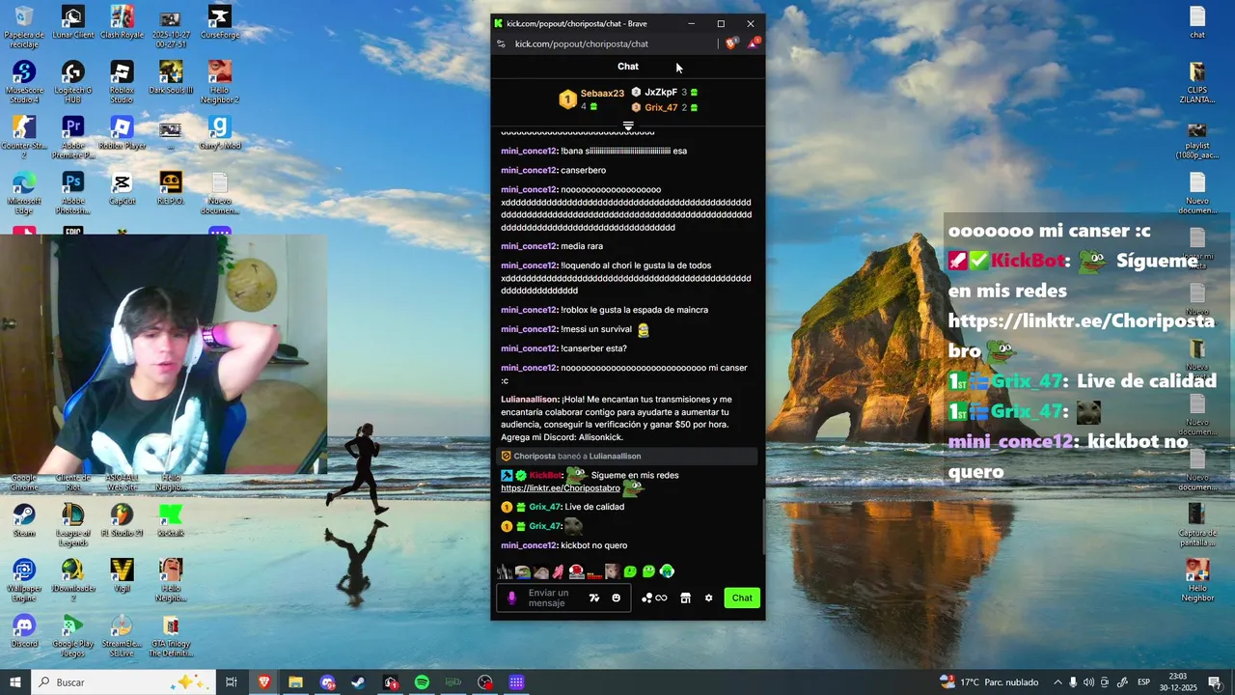This screenshot has width=1235, height=695.
Task: Open Garry's Mod desktop shortcut
Action: 219,133
